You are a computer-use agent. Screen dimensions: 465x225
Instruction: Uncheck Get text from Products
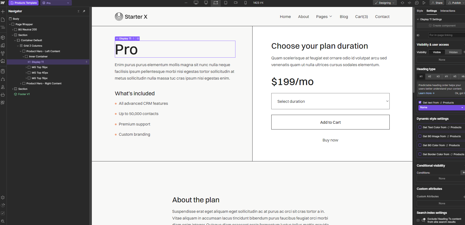click(420, 102)
